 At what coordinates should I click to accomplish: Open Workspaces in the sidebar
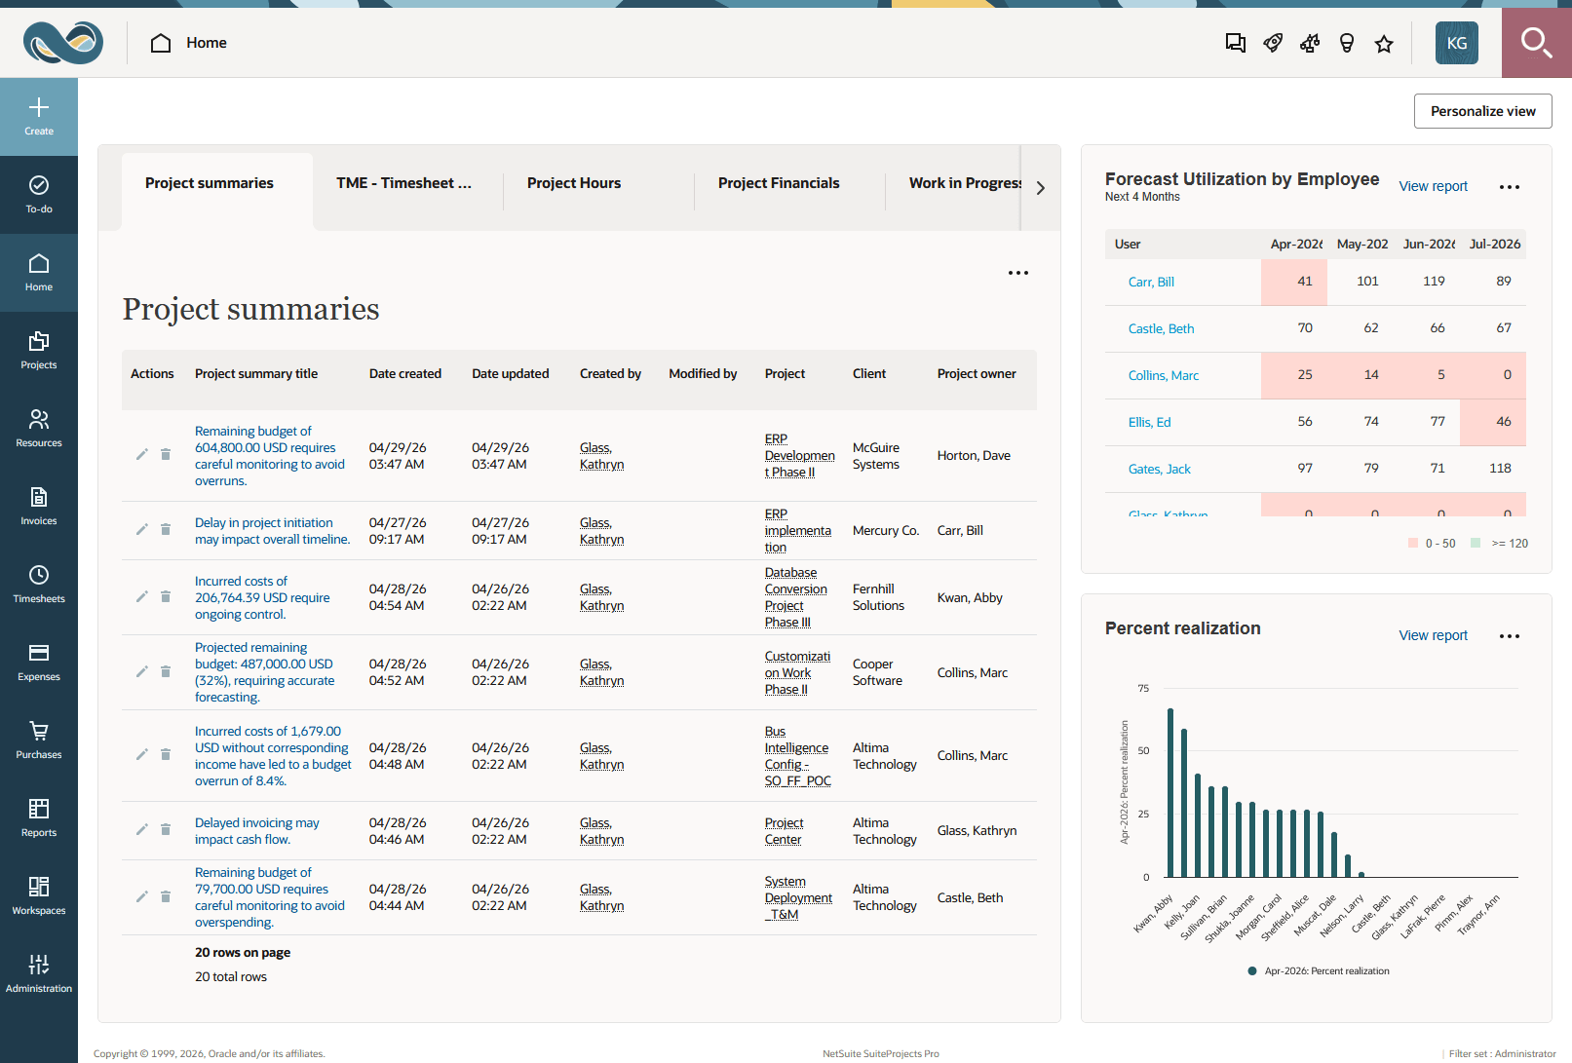point(39,896)
